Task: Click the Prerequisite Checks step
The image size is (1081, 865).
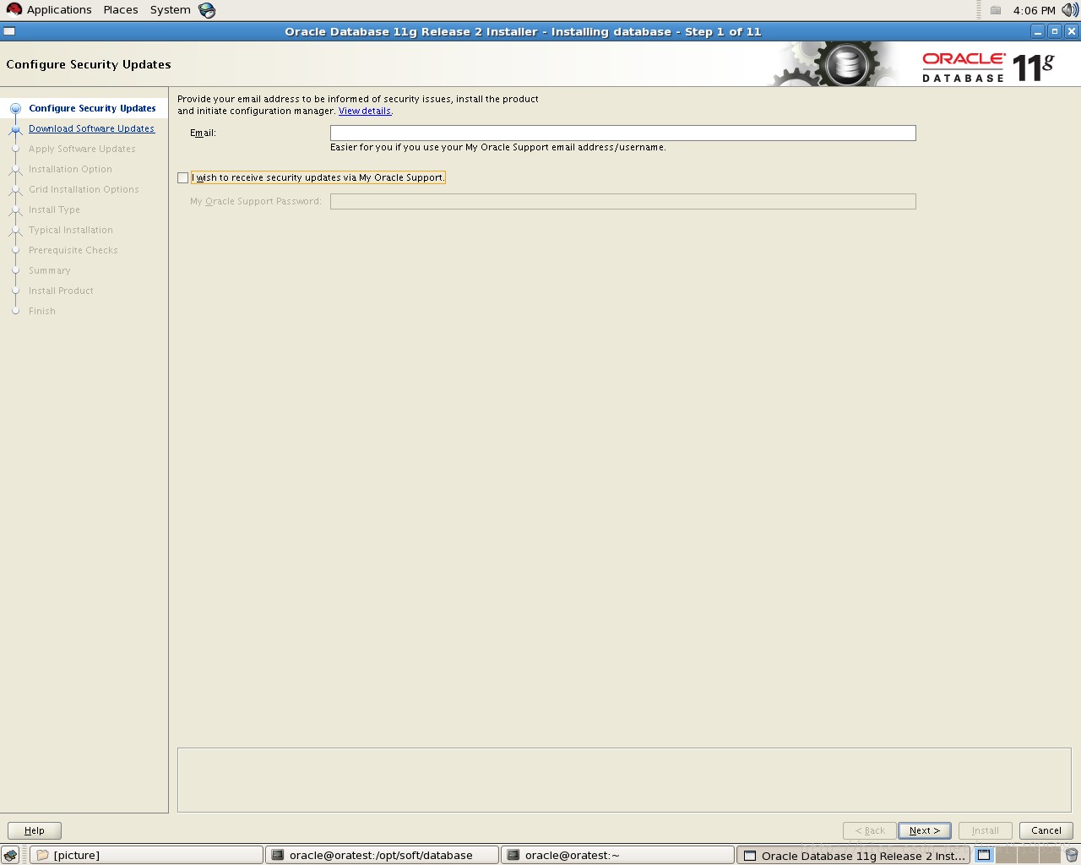Action: click(73, 250)
